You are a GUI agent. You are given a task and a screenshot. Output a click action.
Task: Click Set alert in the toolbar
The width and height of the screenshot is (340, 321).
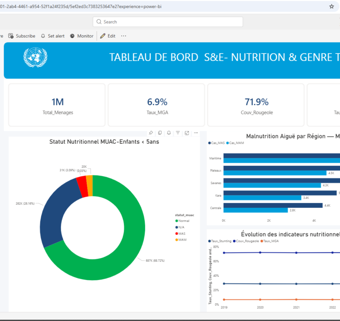pyautogui.click(x=52, y=36)
